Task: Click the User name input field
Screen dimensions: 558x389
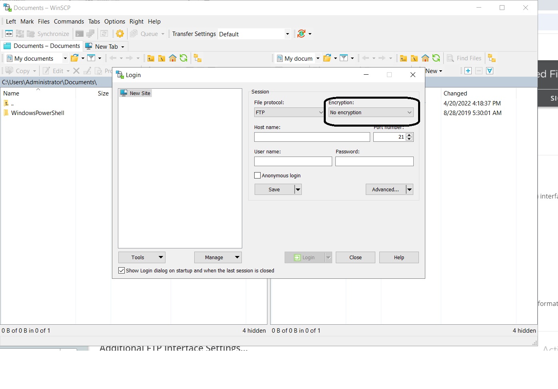Action: pos(293,161)
